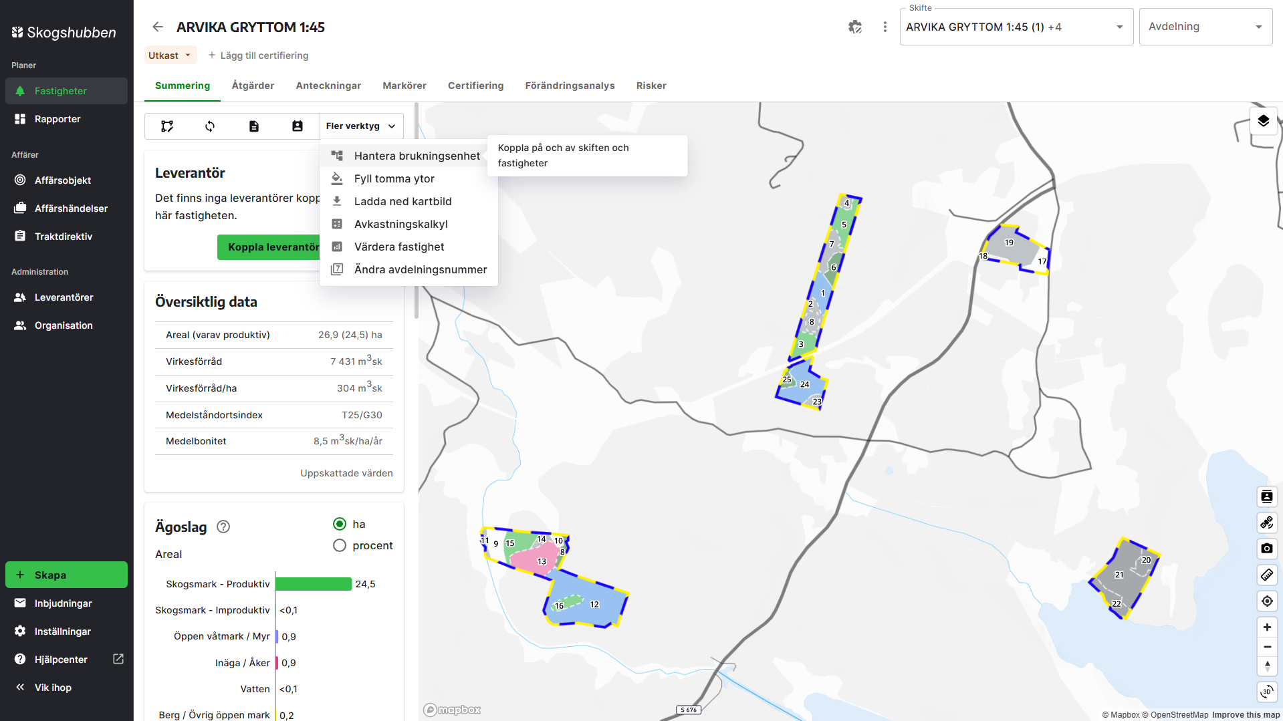The width and height of the screenshot is (1283, 721).
Task: Go to Affärshändelser
Action: [x=66, y=208]
